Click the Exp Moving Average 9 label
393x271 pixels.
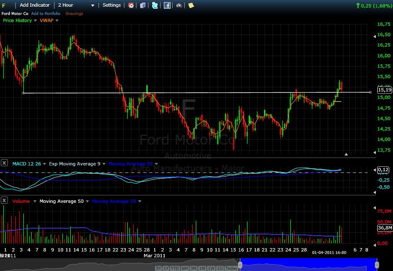[x=75, y=164]
